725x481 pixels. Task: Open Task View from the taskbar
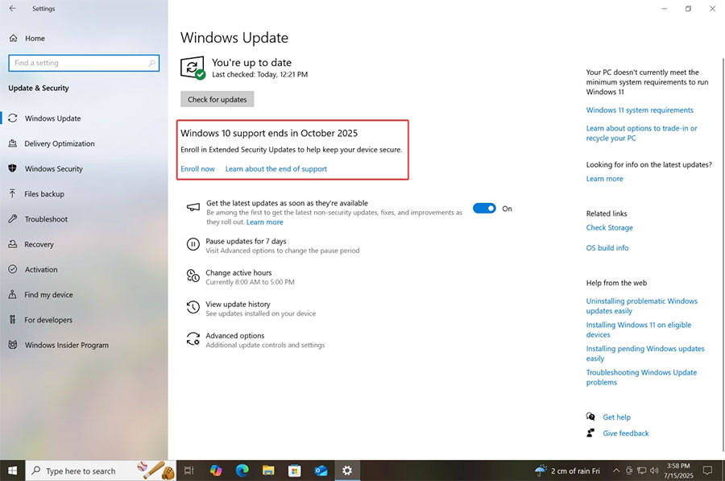(x=188, y=470)
